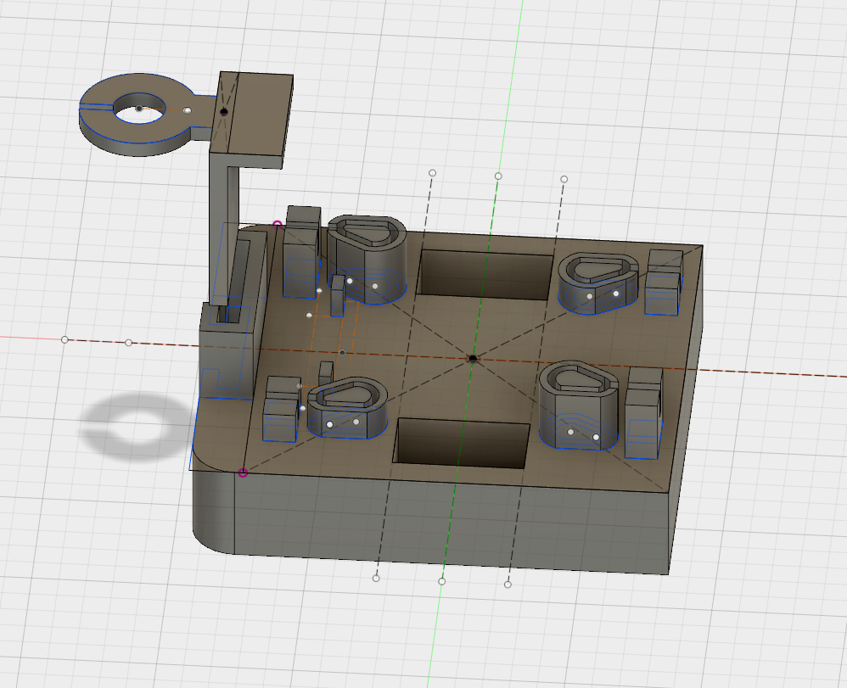
Task: Click the top endpoint of the right dashed construction line
Action: pyautogui.click(x=564, y=179)
